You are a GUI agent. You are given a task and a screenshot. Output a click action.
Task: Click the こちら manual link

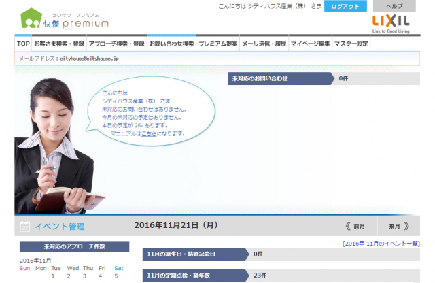click(149, 133)
